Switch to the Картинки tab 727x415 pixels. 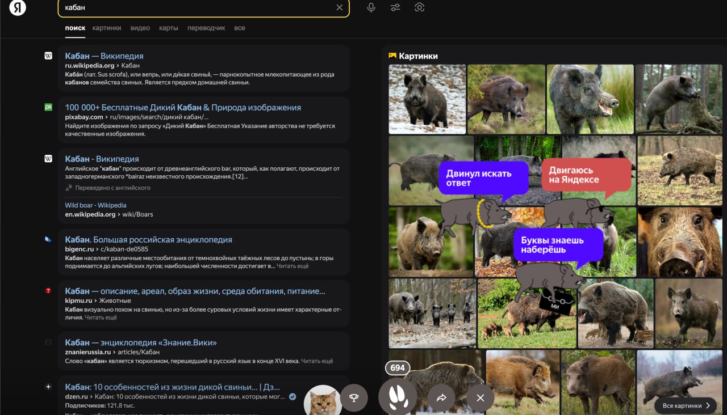[107, 27]
